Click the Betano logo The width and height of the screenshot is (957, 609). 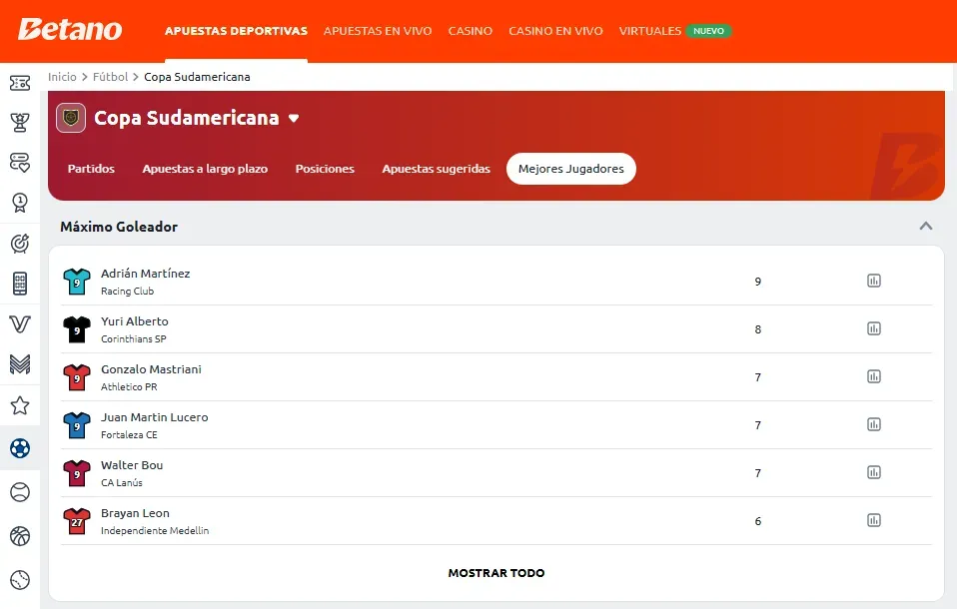[70, 29]
